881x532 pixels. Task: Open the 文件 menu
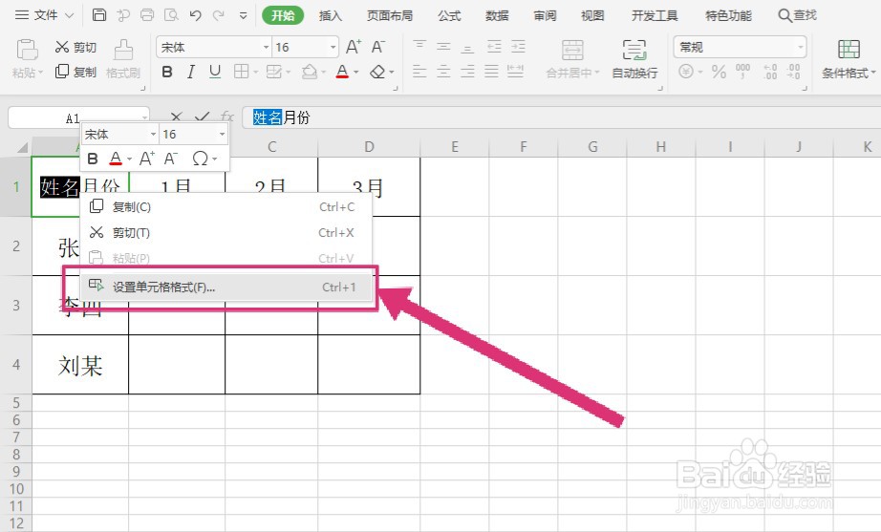tap(44, 15)
